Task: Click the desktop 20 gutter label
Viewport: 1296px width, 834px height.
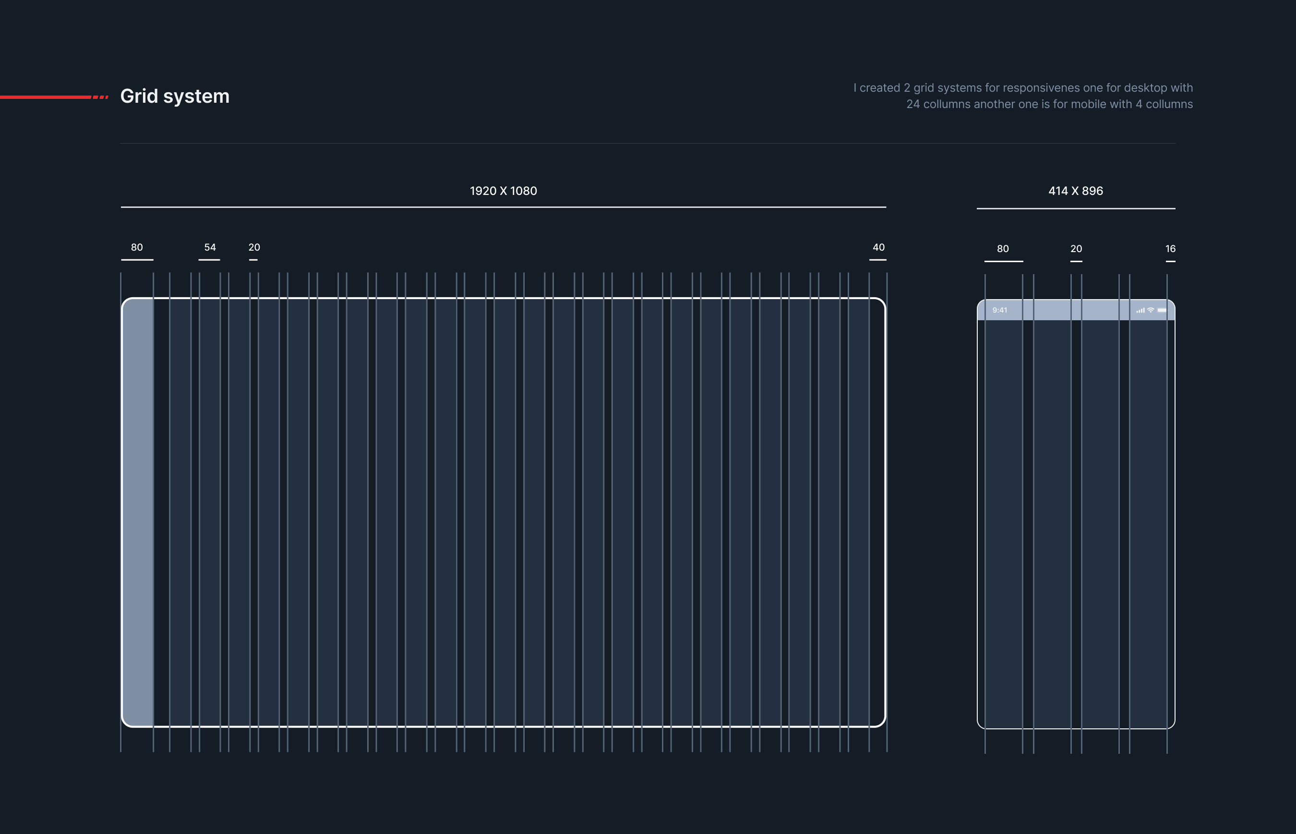Action: pos(254,247)
